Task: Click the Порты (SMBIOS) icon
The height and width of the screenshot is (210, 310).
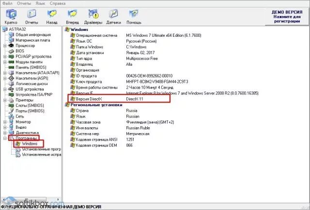Action: pyautogui.click(x=11, y=111)
